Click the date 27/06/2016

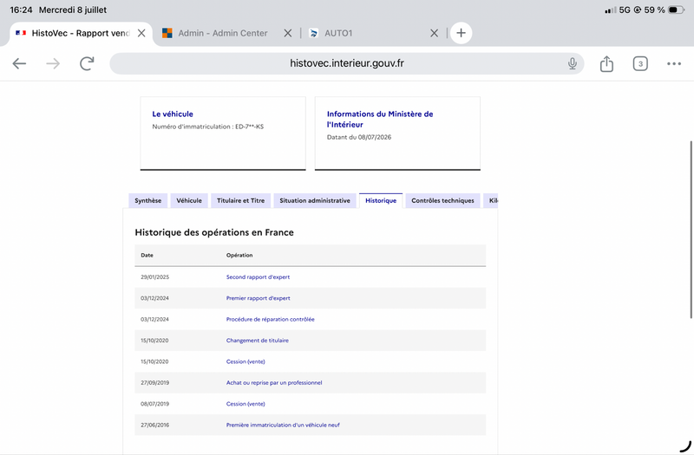[155, 425]
